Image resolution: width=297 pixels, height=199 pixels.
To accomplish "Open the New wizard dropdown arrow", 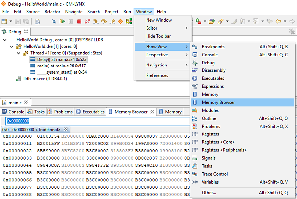I will tap(11, 21).
